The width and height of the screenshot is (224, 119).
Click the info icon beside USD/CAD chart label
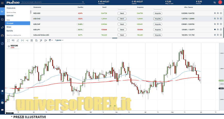9,46
